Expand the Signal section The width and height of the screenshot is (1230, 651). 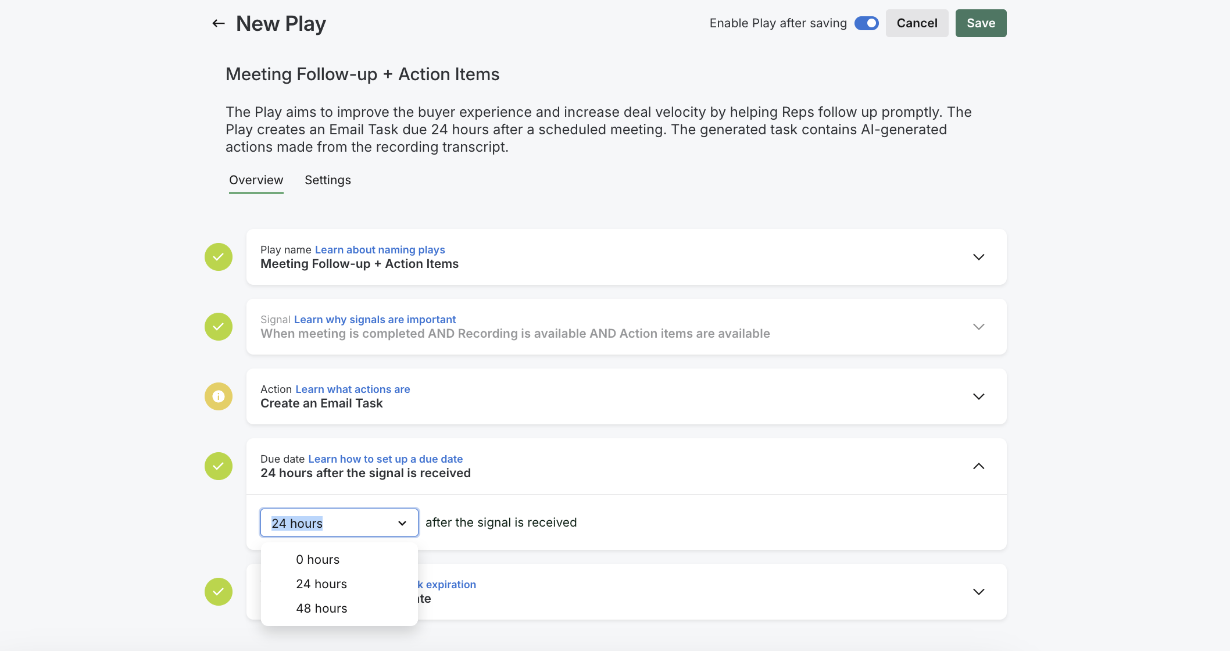click(978, 326)
